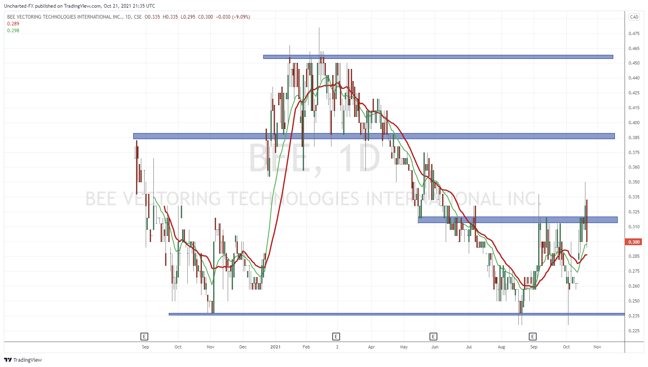
Task: Click the earnings E marker above the '2' date label
Action: (x=336, y=336)
